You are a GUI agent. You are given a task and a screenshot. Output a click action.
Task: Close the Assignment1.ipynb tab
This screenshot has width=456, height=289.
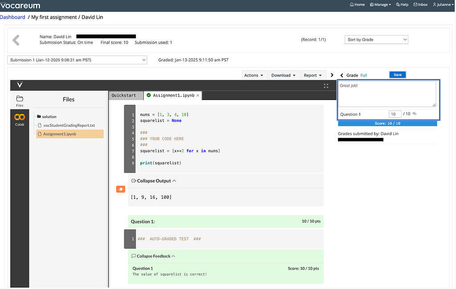tap(198, 95)
